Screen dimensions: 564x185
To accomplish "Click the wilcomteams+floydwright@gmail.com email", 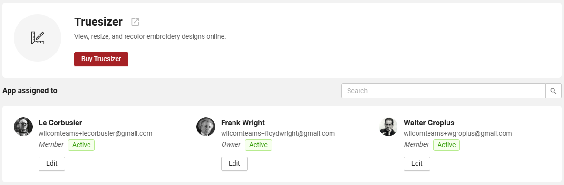I will [x=278, y=133].
